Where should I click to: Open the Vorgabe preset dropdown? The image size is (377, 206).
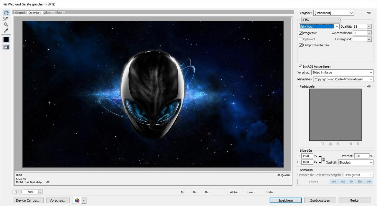click(333, 13)
